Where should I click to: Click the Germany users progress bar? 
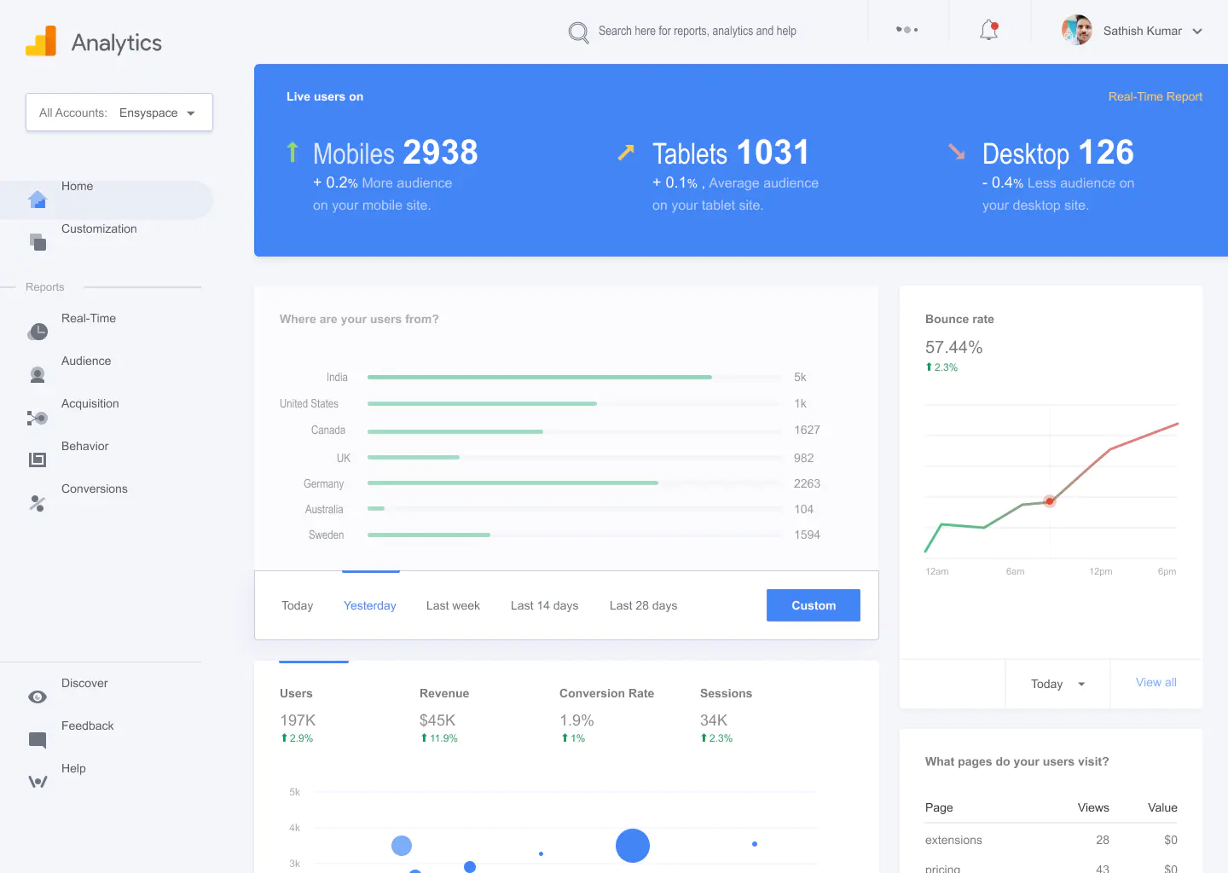tap(576, 483)
